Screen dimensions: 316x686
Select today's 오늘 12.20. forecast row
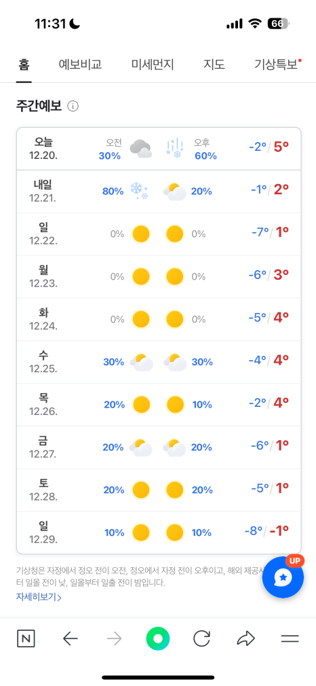point(159,149)
